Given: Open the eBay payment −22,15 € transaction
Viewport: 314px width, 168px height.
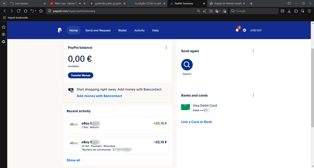Looking at the screenshot, I should point(118,146).
